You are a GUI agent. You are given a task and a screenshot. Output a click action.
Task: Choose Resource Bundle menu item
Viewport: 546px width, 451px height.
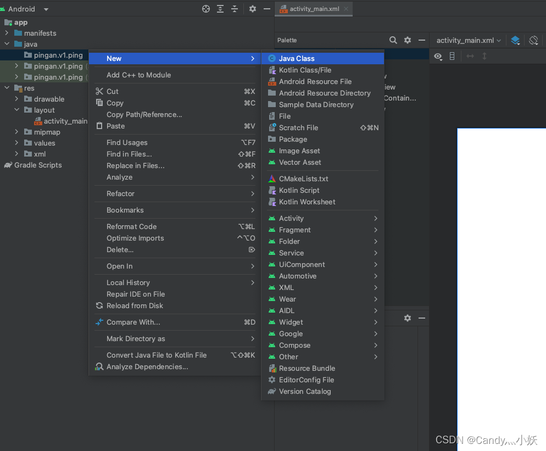click(322, 369)
